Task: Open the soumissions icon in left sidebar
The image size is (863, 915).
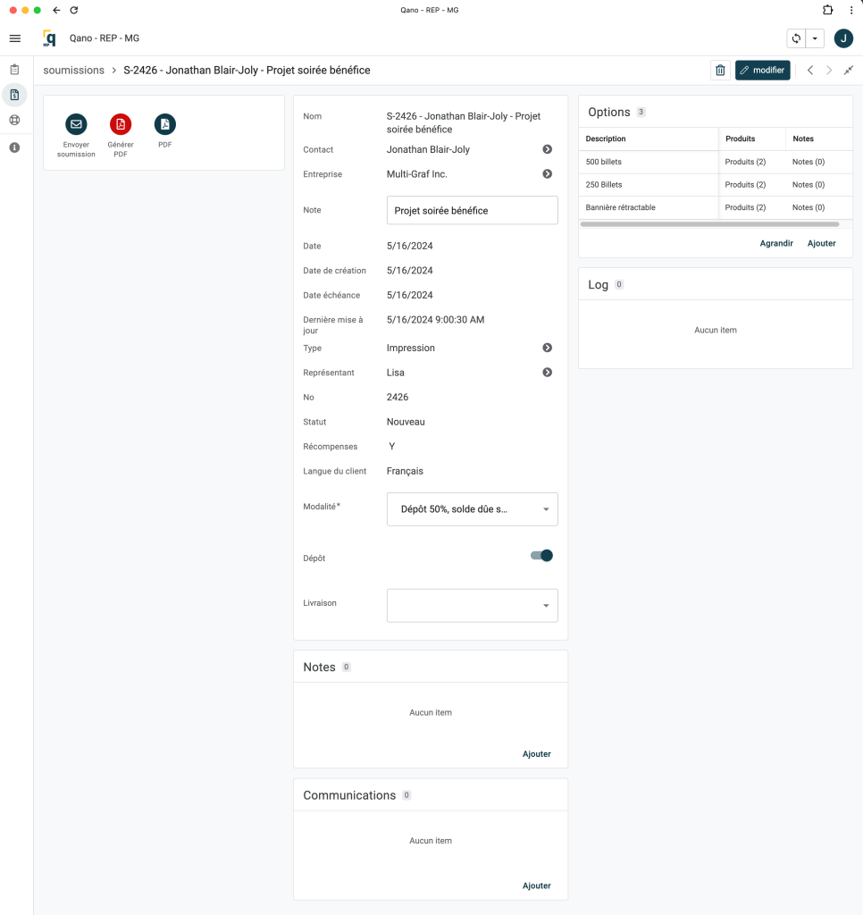Action: pyautogui.click(x=14, y=95)
